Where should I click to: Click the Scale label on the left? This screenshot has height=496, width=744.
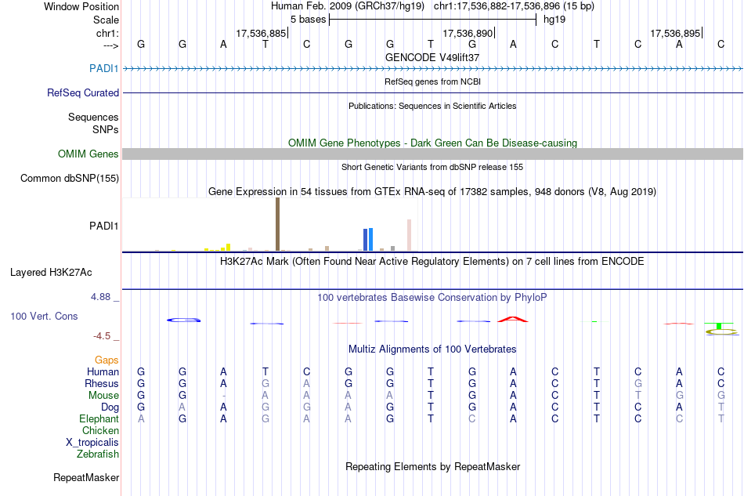click(106, 20)
